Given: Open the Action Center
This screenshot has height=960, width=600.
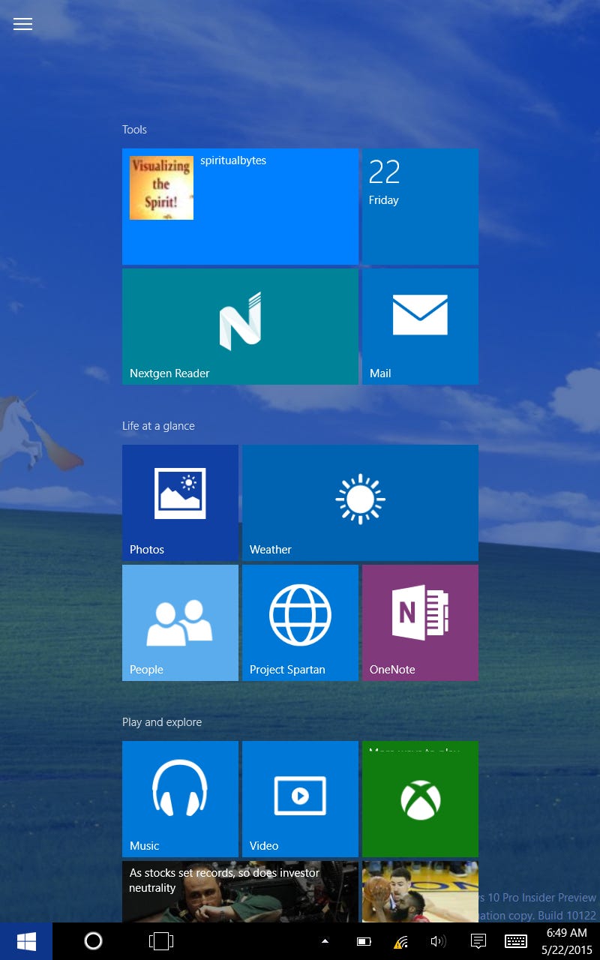Looking at the screenshot, I should pos(477,940).
